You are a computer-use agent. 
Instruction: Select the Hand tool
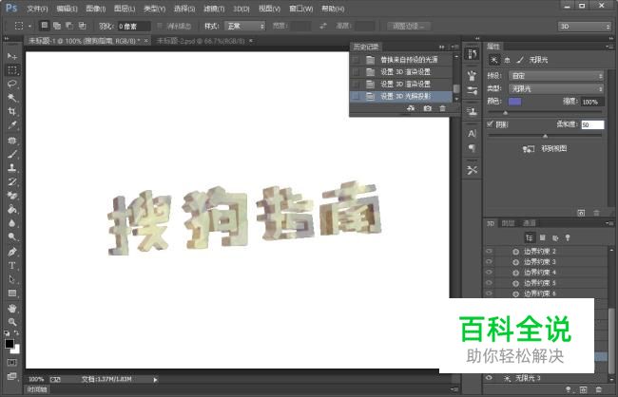pyautogui.click(x=12, y=309)
